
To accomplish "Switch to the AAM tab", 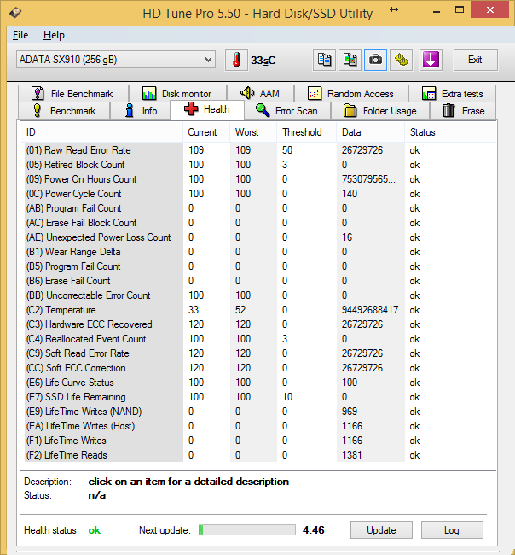I will (x=260, y=93).
